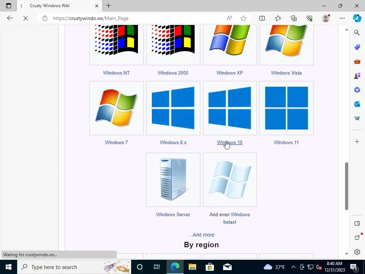The width and height of the screenshot is (365, 274).
Task: Open the Windows XP link
Action: tap(230, 73)
